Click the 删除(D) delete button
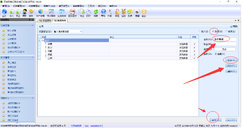Viewport: 242px width, 128px height. pos(231,71)
